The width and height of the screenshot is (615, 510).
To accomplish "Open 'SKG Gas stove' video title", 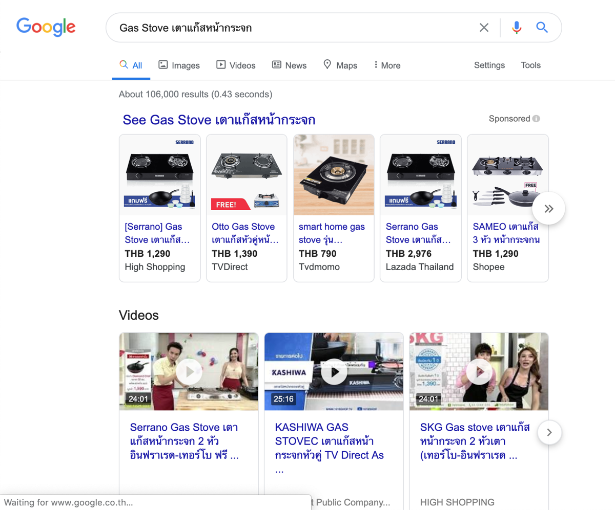I will 475,441.
